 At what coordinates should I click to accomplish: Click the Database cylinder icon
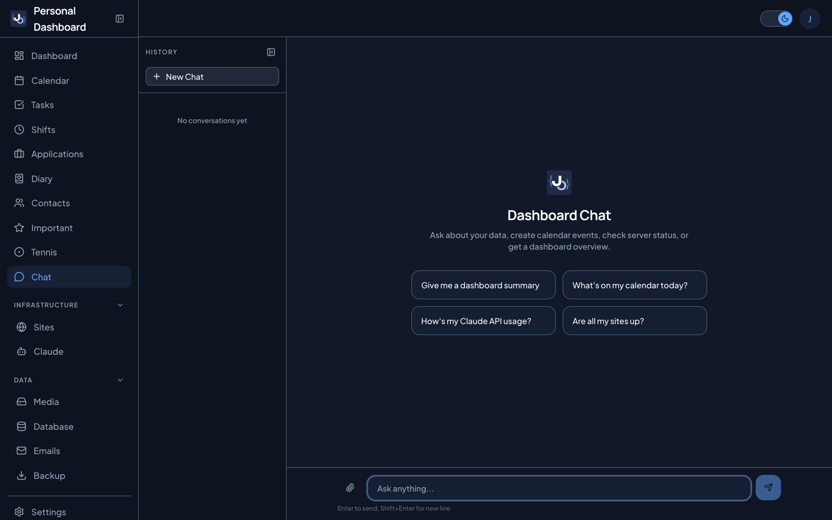coord(21,426)
